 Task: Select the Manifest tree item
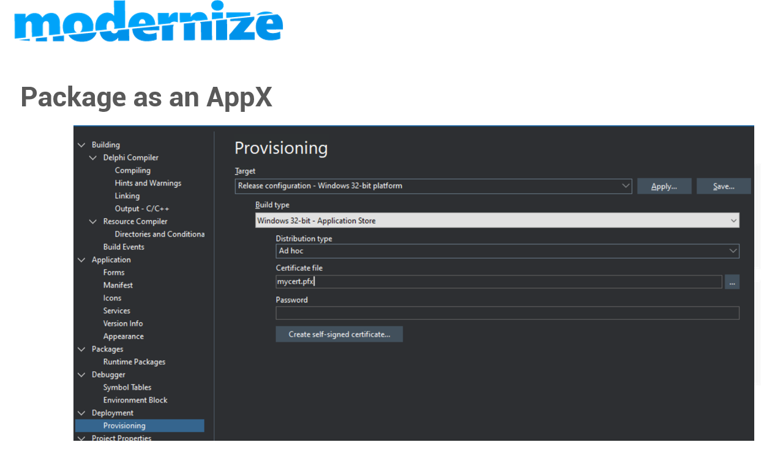(x=118, y=285)
